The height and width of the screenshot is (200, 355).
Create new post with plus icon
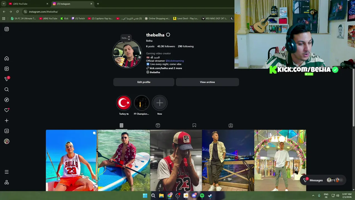[7, 121]
